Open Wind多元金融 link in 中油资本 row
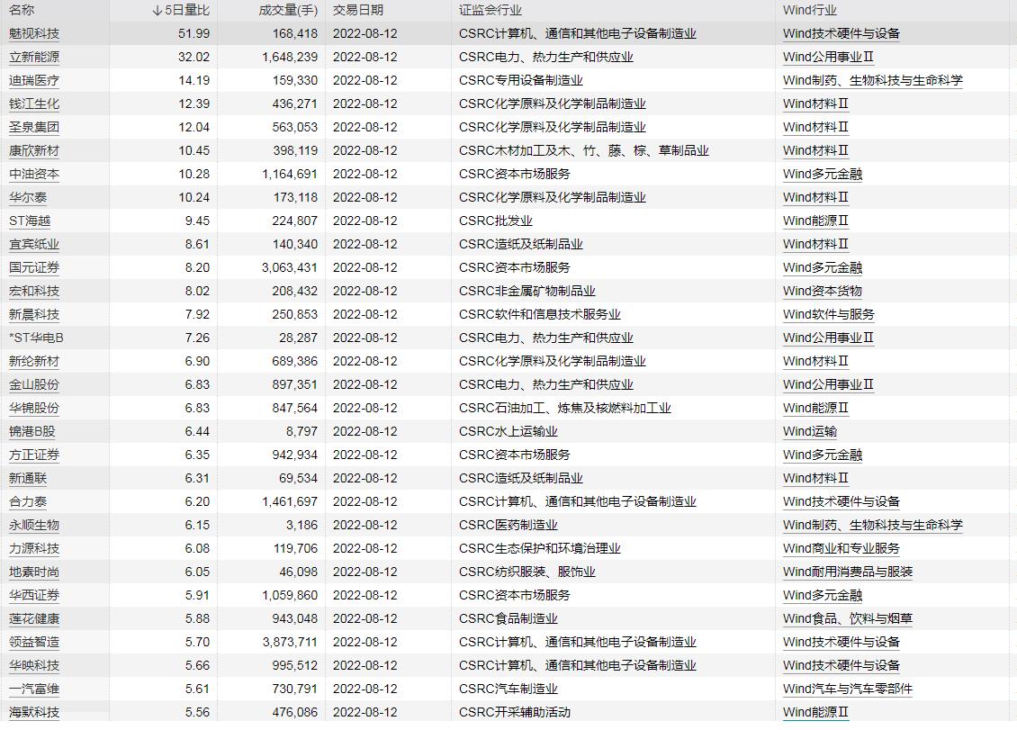Screen dimensions: 1017x730 [823, 174]
